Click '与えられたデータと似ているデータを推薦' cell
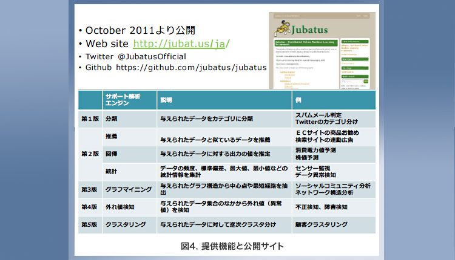This screenshot has height=260, width=455. pyautogui.click(x=224, y=137)
